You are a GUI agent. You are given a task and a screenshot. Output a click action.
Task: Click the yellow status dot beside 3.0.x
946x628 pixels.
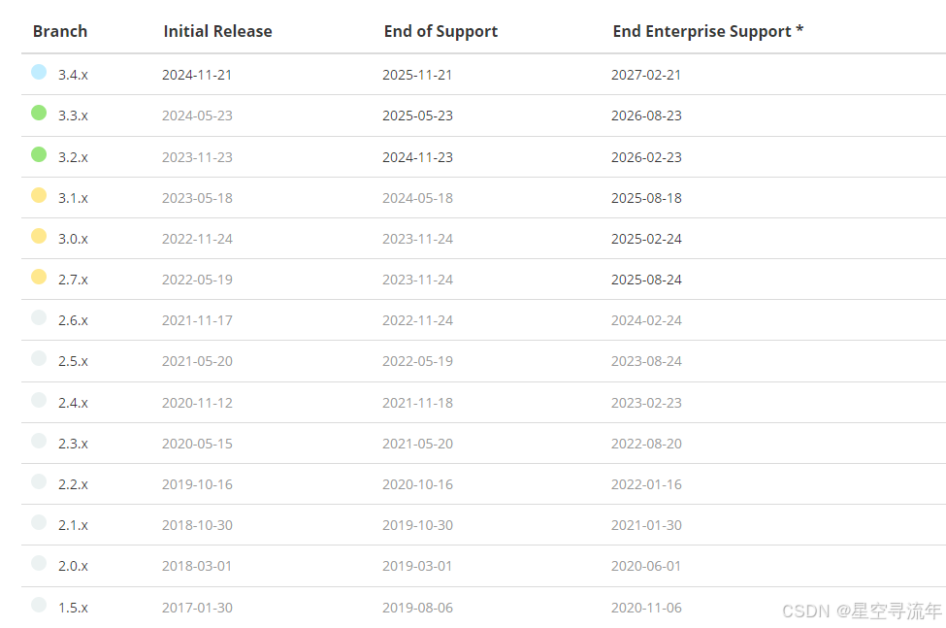39,236
